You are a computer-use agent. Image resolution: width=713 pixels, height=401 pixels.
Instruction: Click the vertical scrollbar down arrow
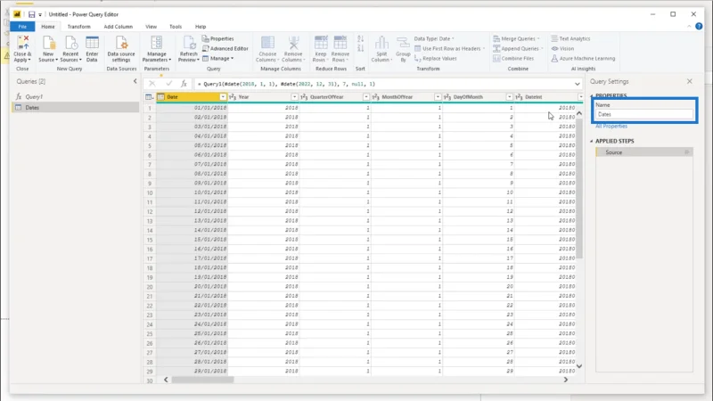[x=579, y=366]
